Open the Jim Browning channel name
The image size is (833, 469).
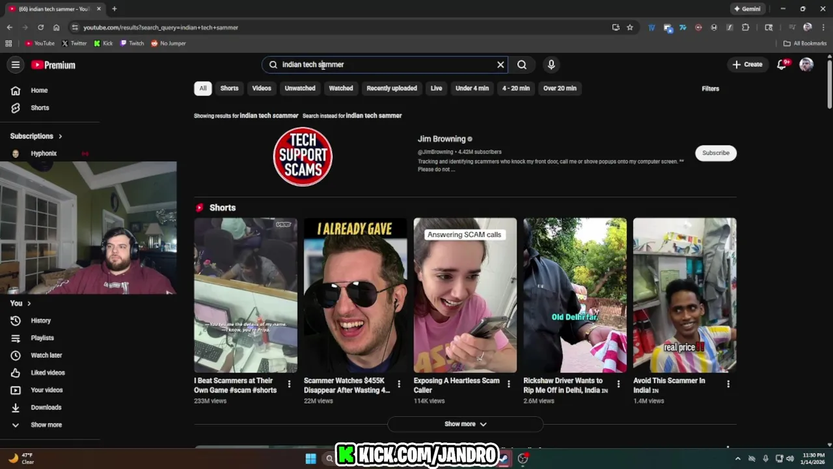pos(442,139)
